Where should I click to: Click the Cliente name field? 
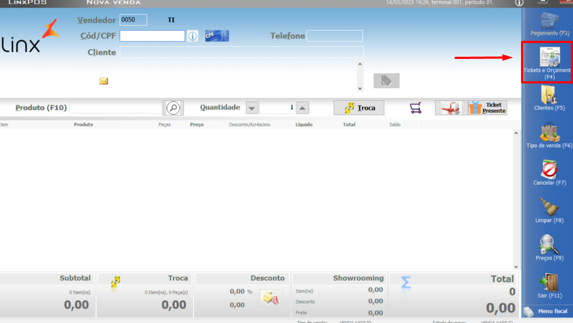[x=241, y=52]
